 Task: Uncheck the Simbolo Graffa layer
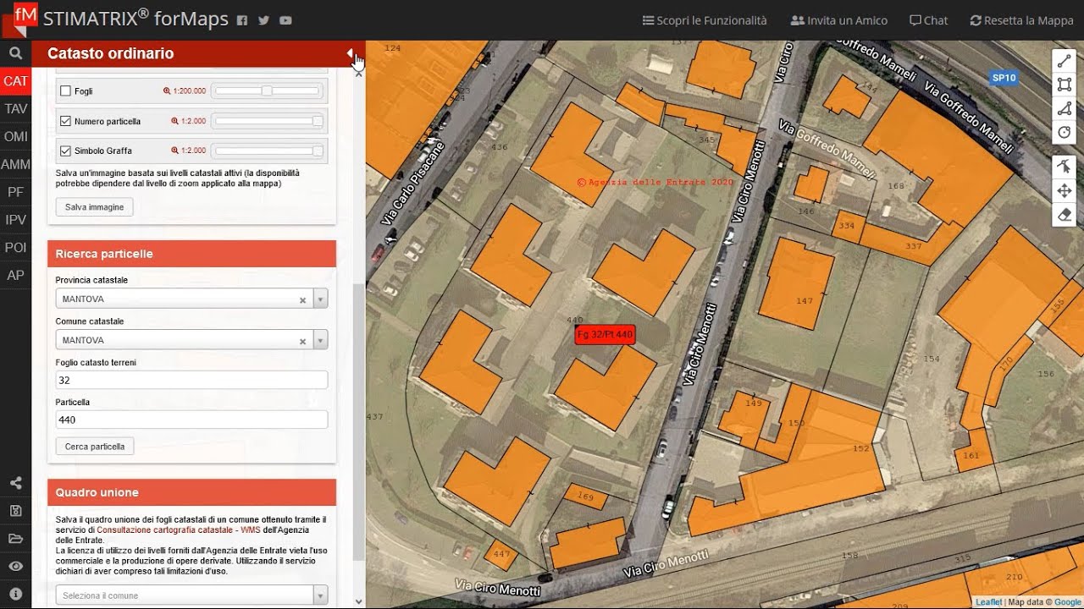pos(65,151)
